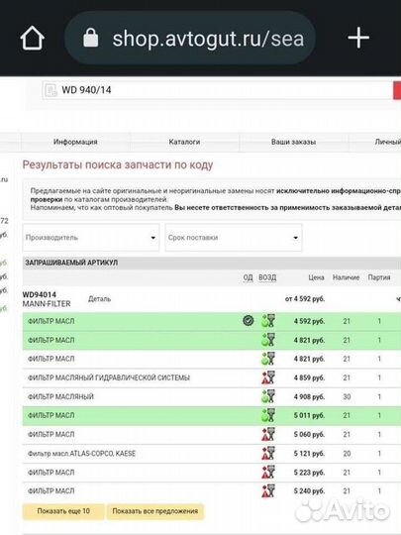This screenshot has width=401, height=535.
Task: Open the Каталоги menu tab
Action: (x=184, y=142)
